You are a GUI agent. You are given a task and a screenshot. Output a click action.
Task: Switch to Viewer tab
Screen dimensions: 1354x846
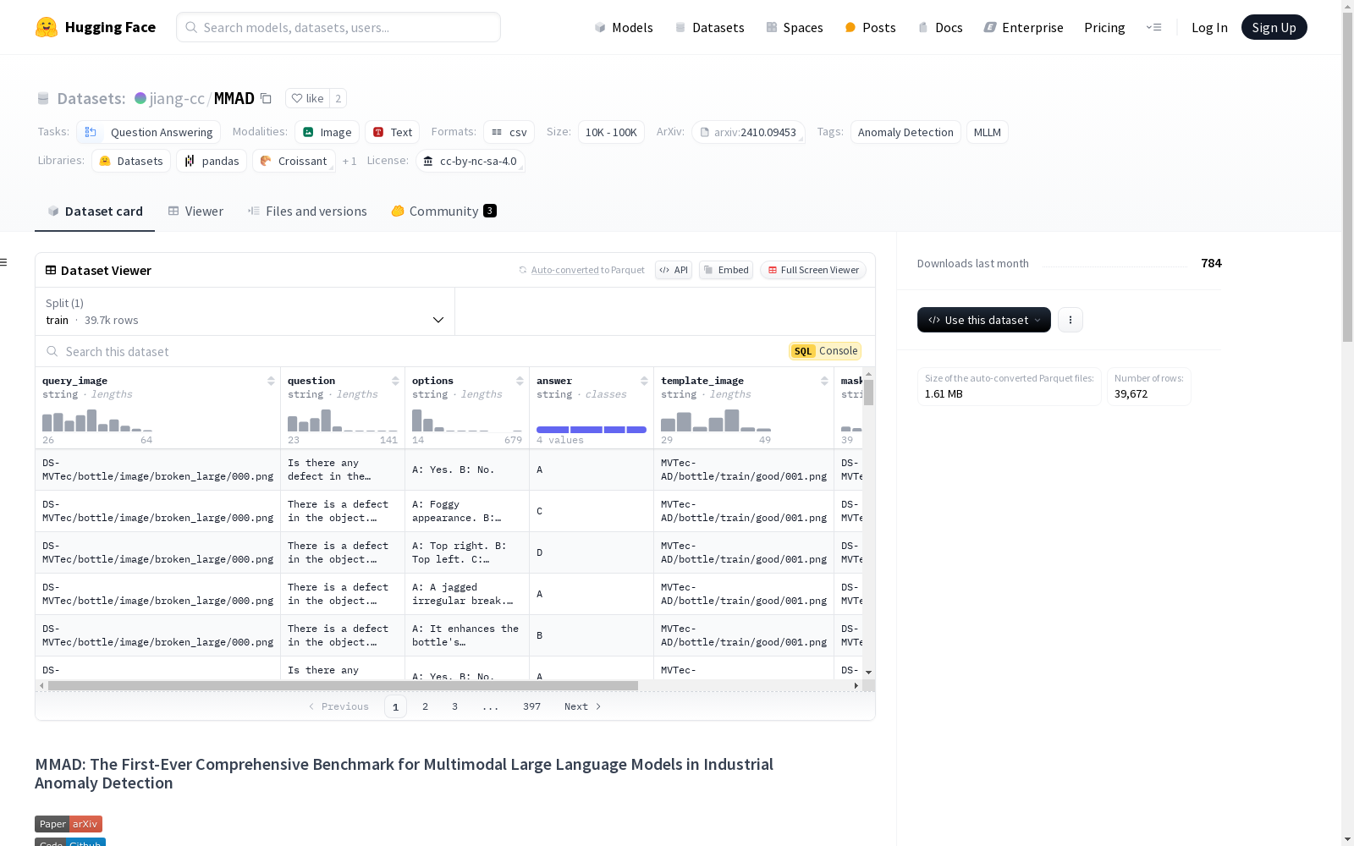195,211
